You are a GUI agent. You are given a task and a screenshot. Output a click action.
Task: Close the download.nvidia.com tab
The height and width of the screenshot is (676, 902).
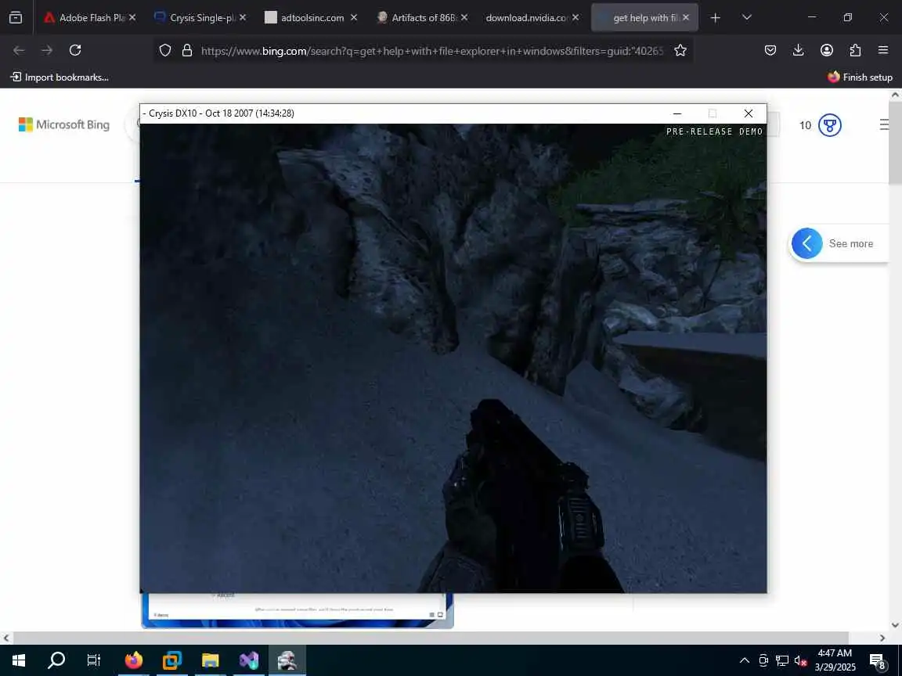click(575, 18)
